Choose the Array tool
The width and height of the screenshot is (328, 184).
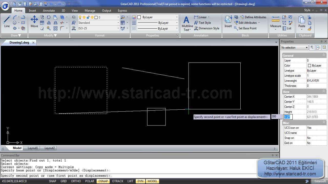55,28
